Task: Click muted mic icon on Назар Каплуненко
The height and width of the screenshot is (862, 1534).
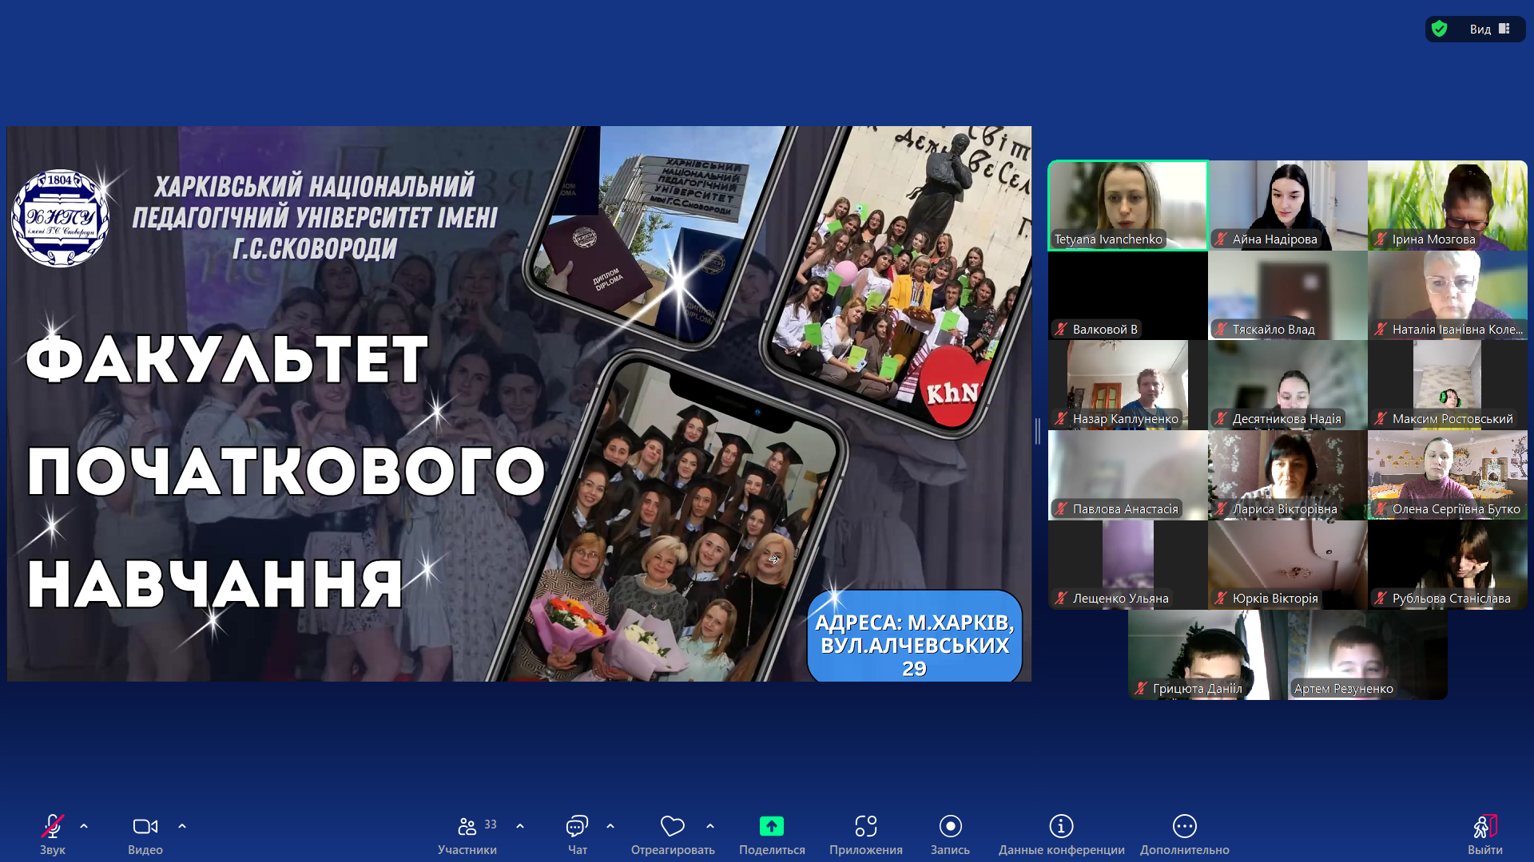Action: coord(1061,419)
